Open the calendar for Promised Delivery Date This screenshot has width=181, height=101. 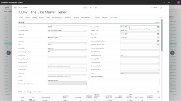coord(158,45)
